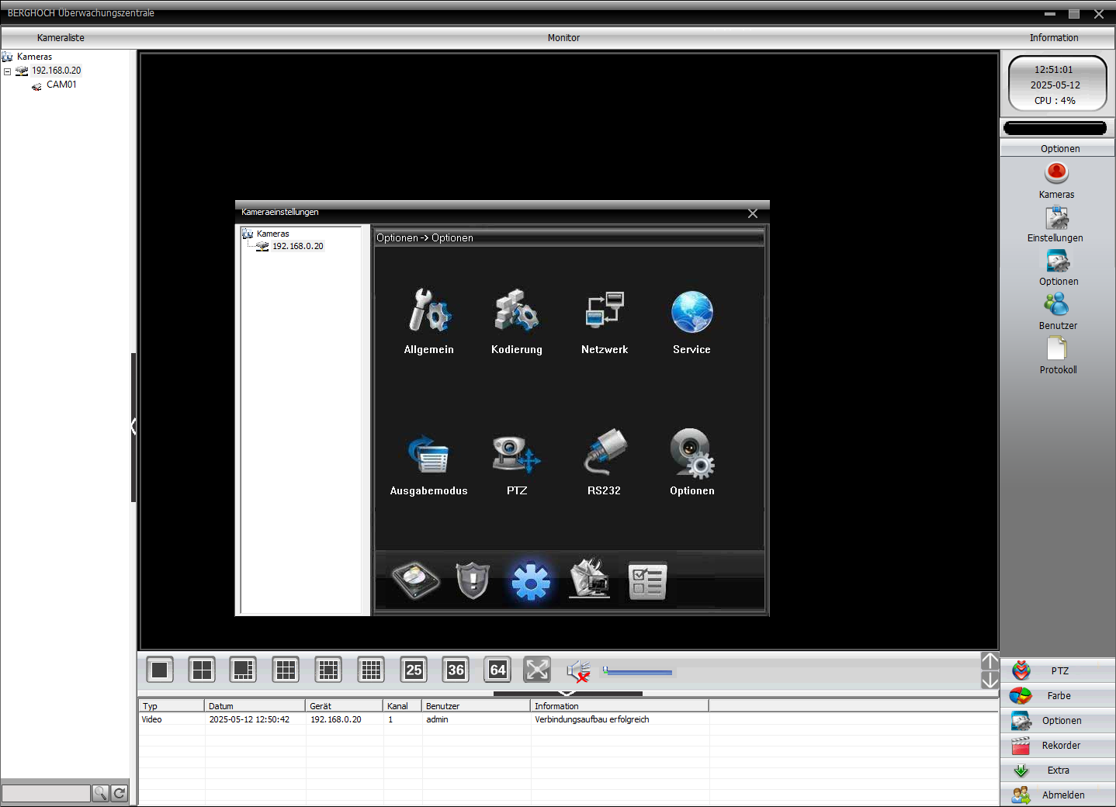Switch to 36-channel layout

[x=456, y=670]
